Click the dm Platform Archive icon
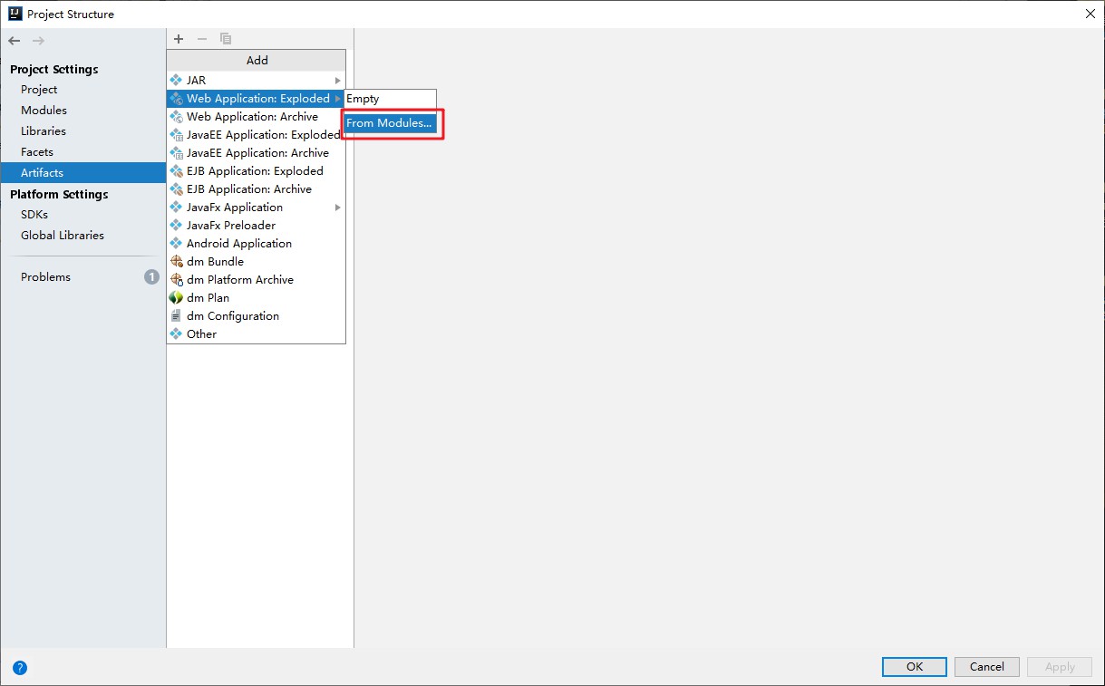The image size is (1105, 686). point(176,280)
